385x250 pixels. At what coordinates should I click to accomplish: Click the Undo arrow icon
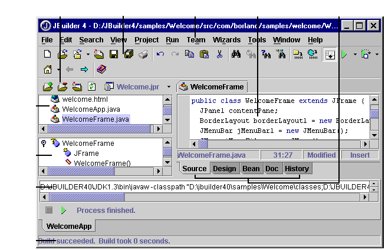[x=160, y=54]
